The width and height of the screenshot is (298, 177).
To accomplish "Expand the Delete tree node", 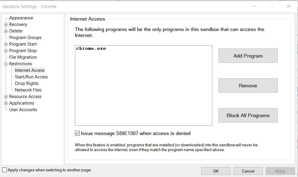I will [x=6, y=31].
